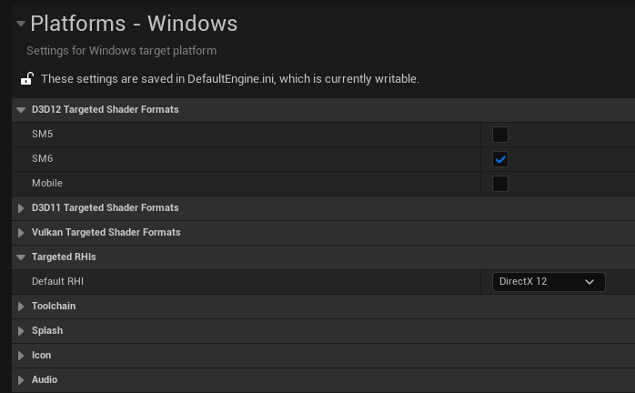The image size is (635, 393).
Task: Expand Vulkan Targeted Shader Formats arrow
Action: tap(22, 233)
